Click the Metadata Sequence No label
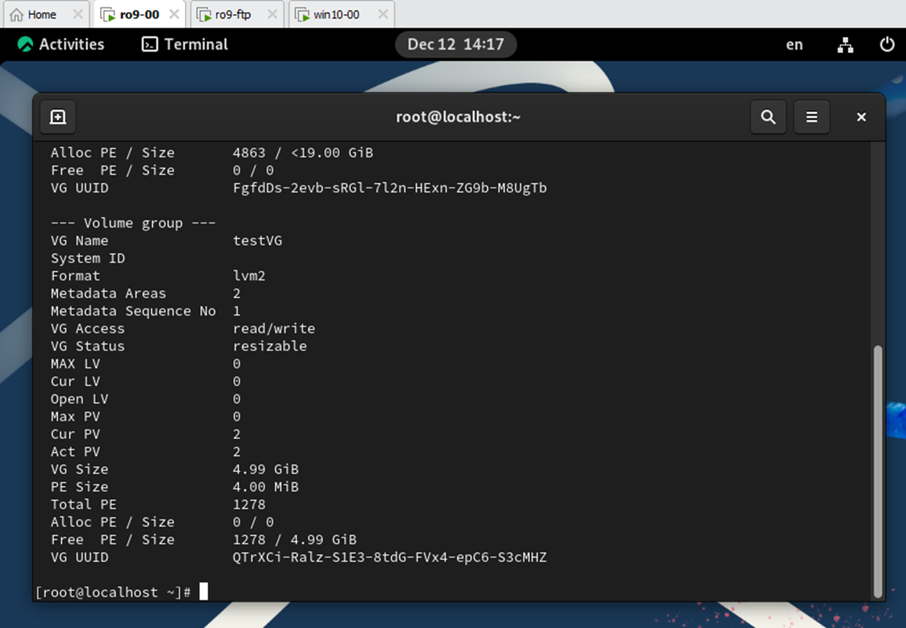Screen dimensions: 906x628 133,311
